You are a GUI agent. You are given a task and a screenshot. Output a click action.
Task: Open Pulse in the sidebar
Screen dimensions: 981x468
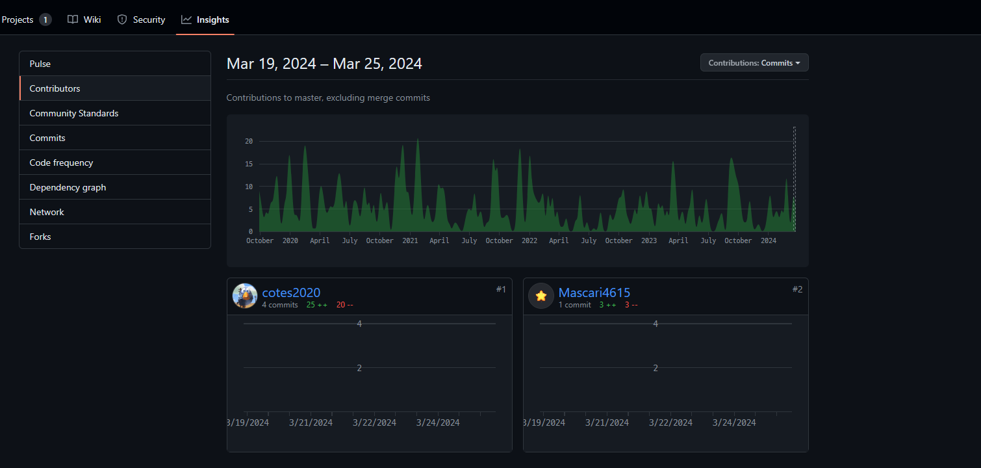tap(40, 64)
